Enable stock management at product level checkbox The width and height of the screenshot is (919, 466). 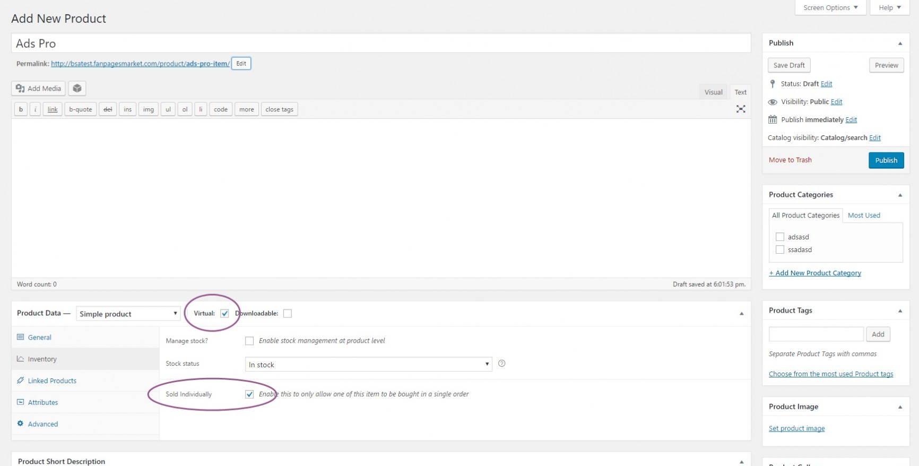pyautogui.click(x=249, y=341)
